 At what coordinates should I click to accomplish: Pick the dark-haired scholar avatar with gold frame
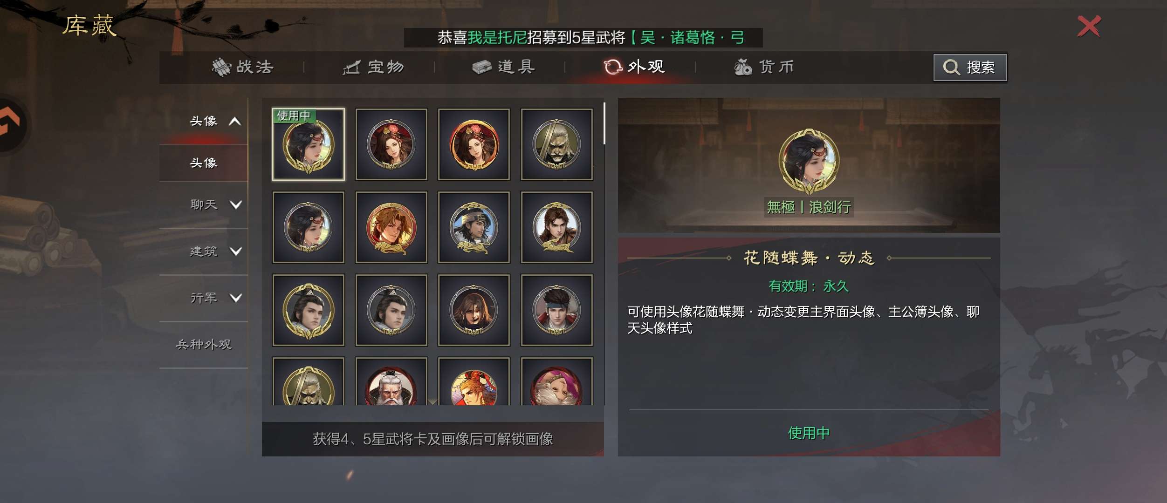(x=308, y=310)
